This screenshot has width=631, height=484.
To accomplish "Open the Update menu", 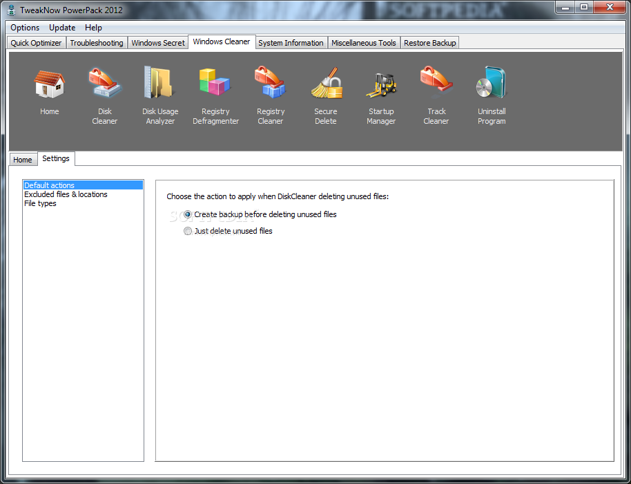I will 62,28.
